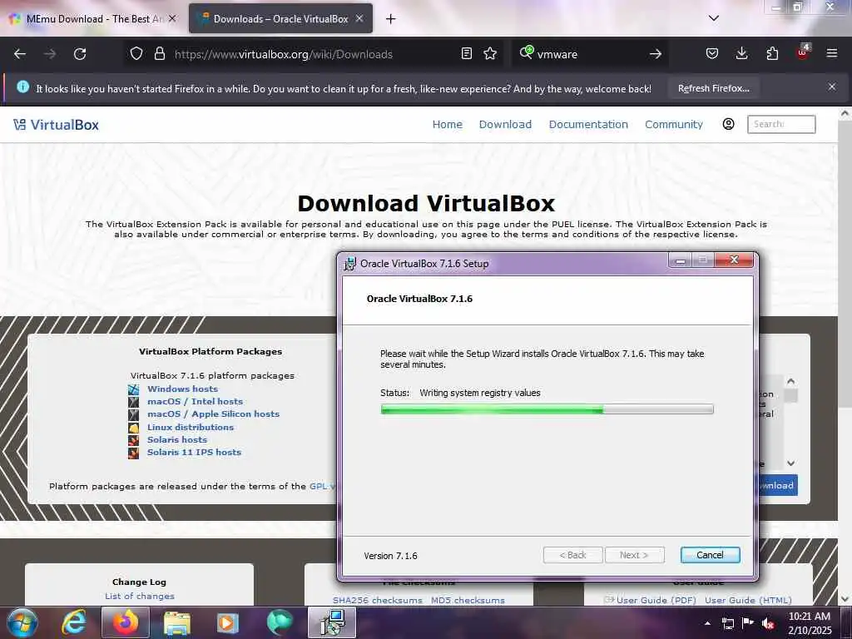Open the Documentation nav item
This screenshot has height=639, width=852.
point(588,125)
